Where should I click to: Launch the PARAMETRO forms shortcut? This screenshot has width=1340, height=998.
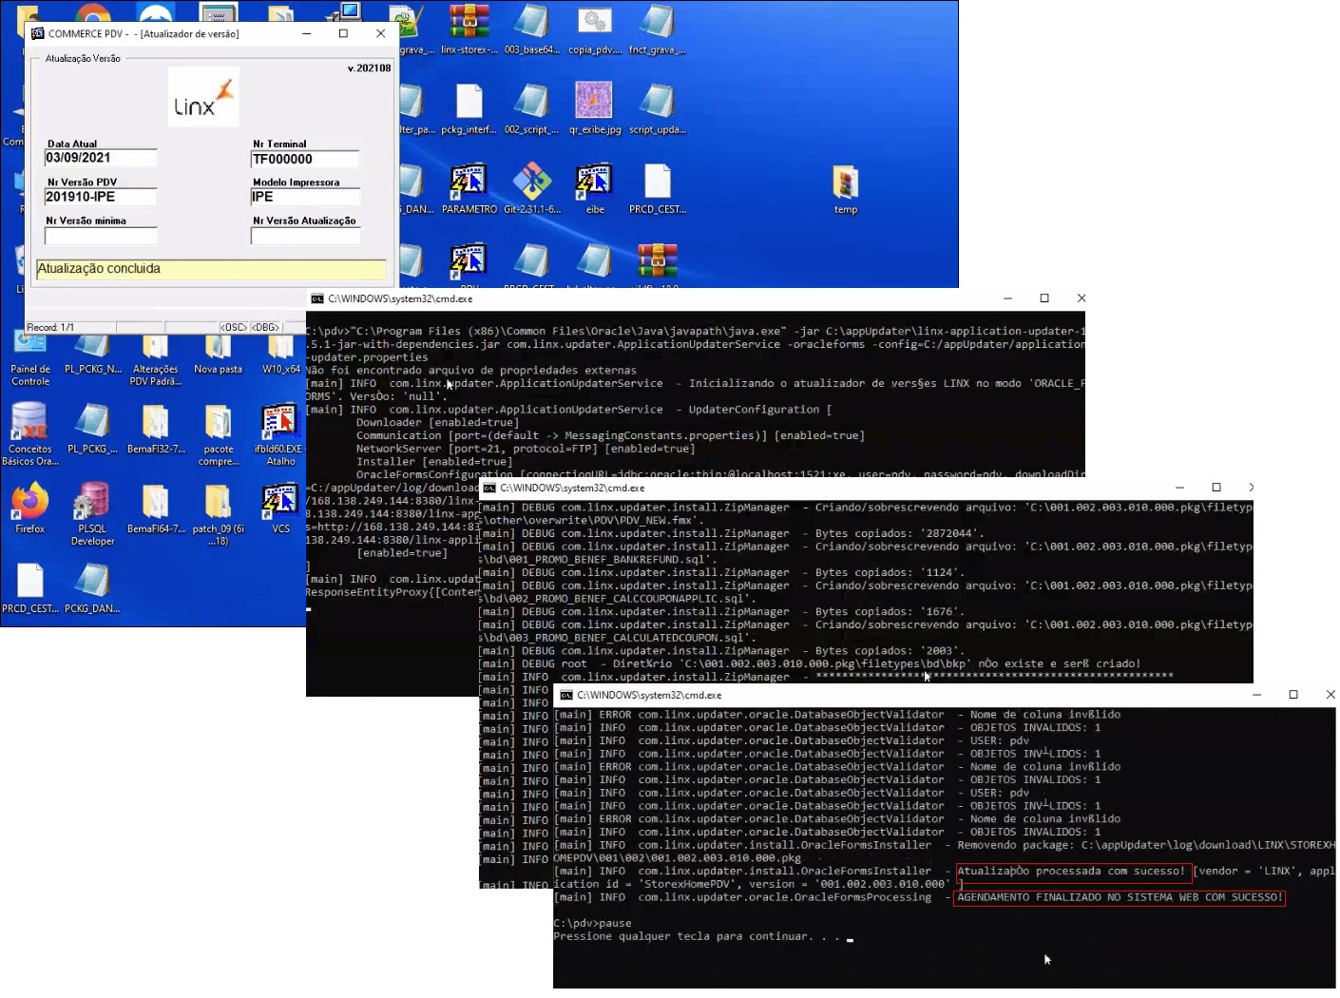point(469,188)
